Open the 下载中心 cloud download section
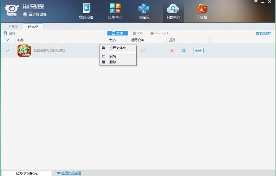This screenshot has height=176, width=276. [x=173, y=11]
